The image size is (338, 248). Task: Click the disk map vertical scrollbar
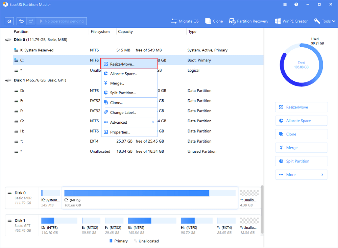tap(262, 209)
